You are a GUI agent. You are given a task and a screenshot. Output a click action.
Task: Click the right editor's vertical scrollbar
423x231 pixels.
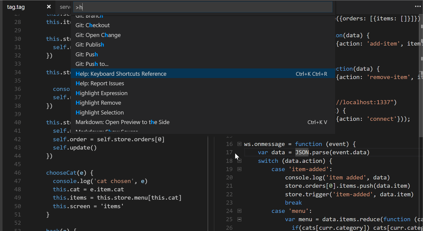click(421, 75)
